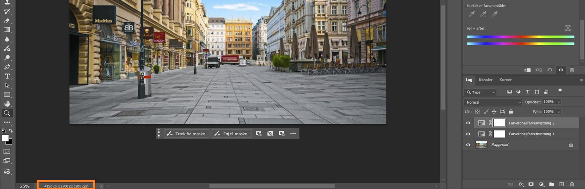Screen dimensions: 585x189
Task: Select the Blur tool
Action: 7,39
